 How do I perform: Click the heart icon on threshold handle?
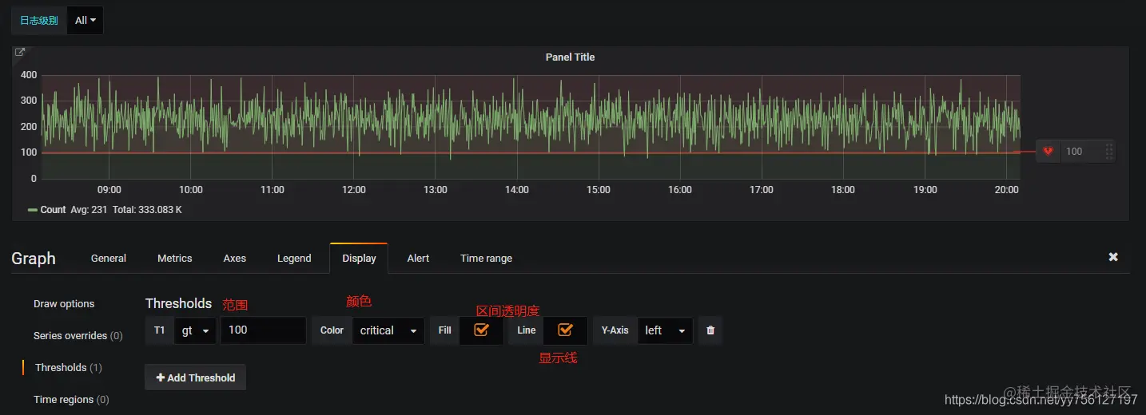[1048, 152]
